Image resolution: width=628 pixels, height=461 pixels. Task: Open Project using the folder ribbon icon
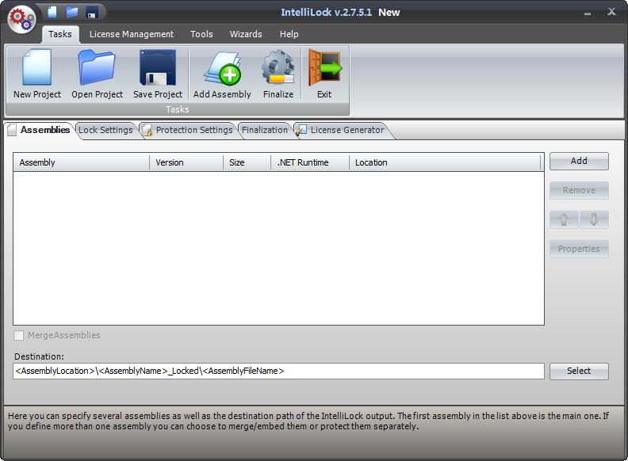[x=97, y=74]
